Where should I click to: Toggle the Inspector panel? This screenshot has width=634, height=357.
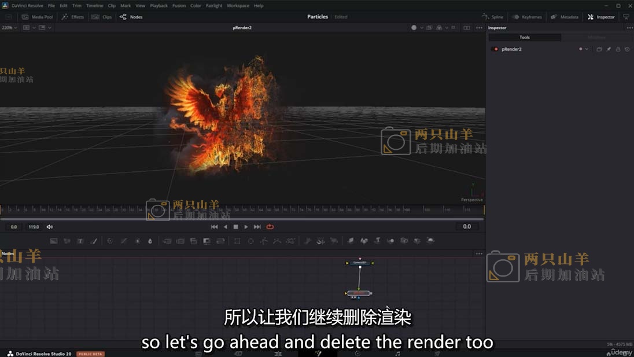[601, 17]
